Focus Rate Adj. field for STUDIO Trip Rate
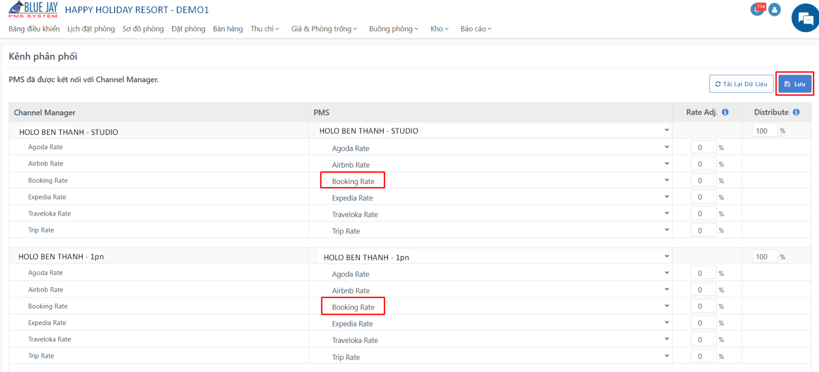The height and width of the screenshot is (372, 819). tap(703, 230)
